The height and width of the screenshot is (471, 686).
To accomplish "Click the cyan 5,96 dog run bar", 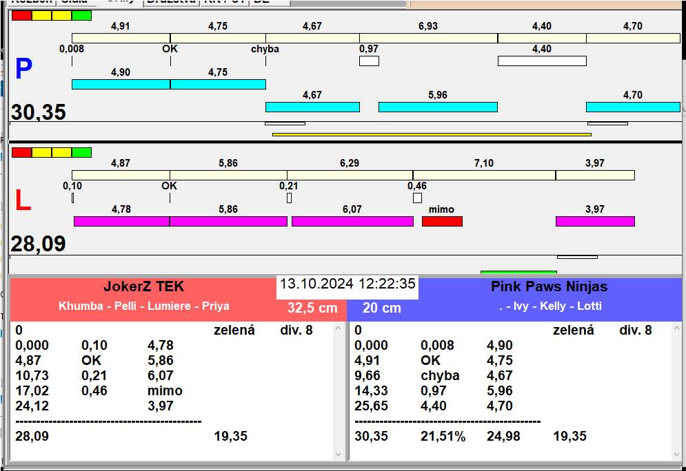I will (438, 107).
